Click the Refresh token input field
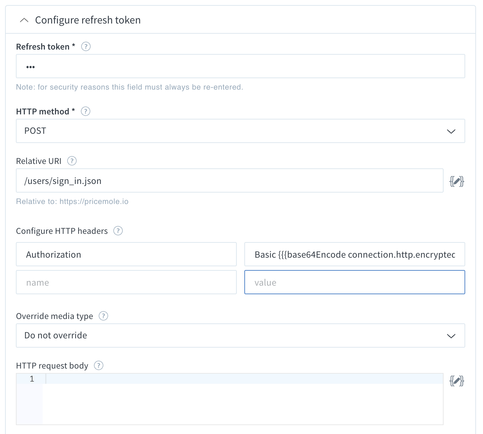 [240, 66]
